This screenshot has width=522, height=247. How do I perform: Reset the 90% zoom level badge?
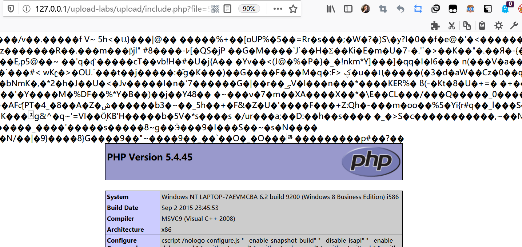[249, 9]
